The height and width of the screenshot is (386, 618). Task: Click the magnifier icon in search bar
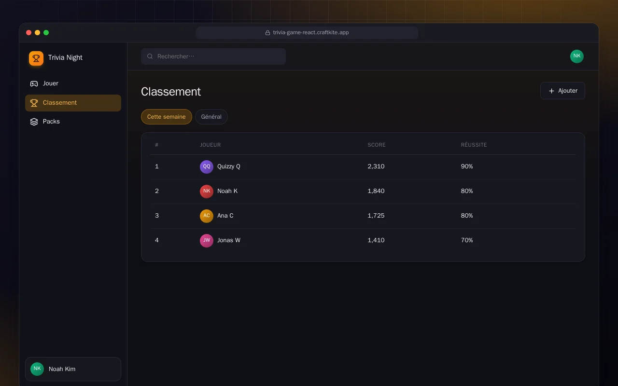coord(150,56)
